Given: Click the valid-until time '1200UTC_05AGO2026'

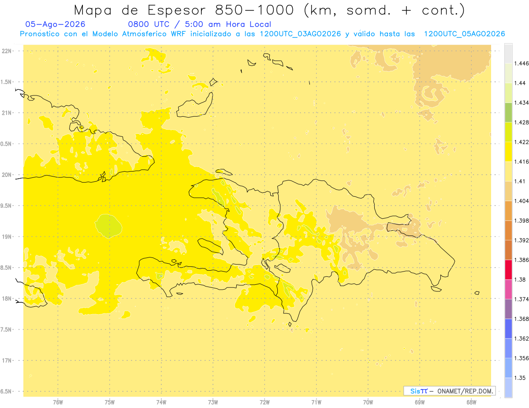Looking at the screenshot, I should (x=464, y=34).
